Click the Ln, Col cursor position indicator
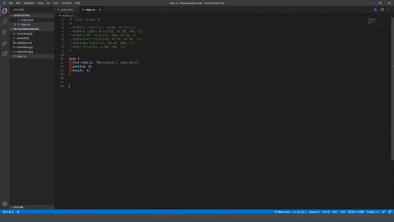The width and height of the screenshot is (394, 222). click(x=299, y=212)
